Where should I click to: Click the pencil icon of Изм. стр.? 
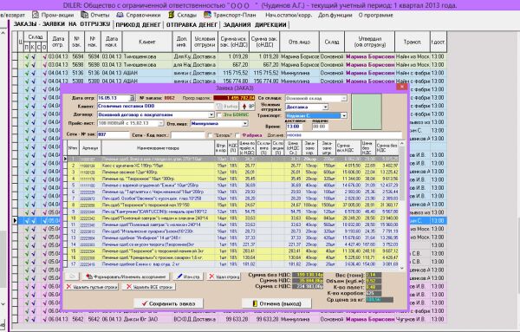coord(179,276)
